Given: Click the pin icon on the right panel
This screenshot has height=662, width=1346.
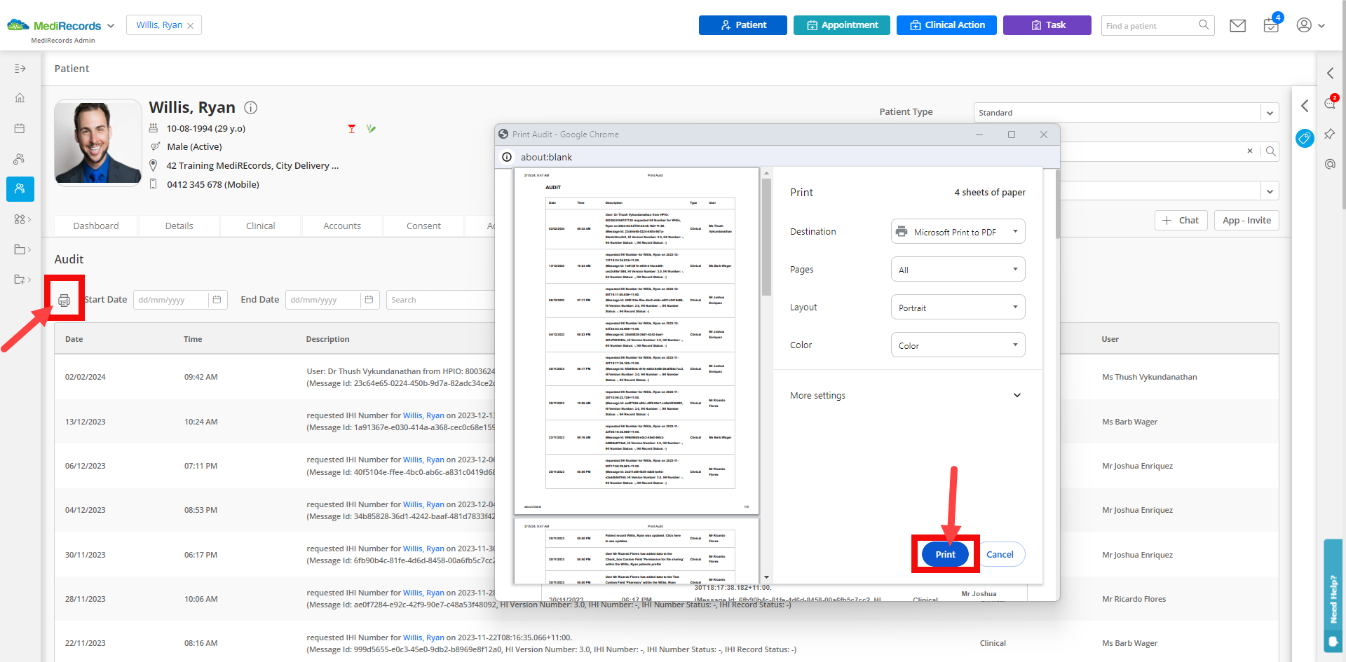Looking at the screenshot, I should pyautogui.click(x=1329, y=134).
